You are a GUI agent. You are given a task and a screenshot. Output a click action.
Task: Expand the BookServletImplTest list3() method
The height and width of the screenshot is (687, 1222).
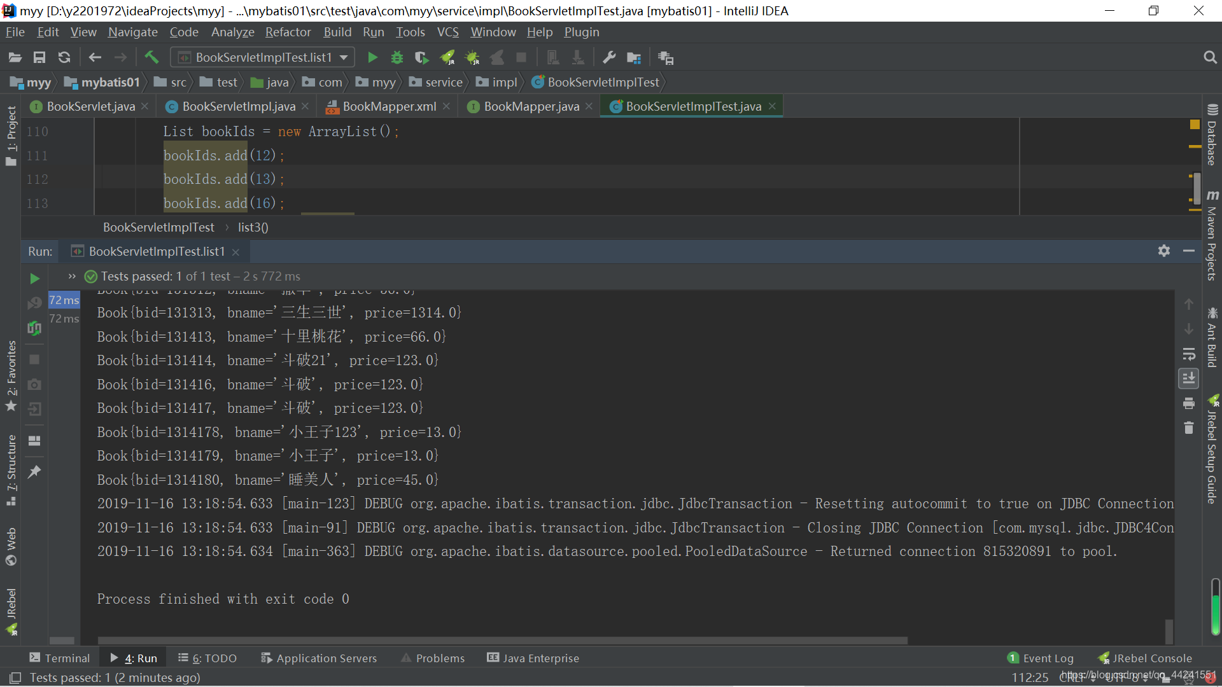click(x=252, y=227)
